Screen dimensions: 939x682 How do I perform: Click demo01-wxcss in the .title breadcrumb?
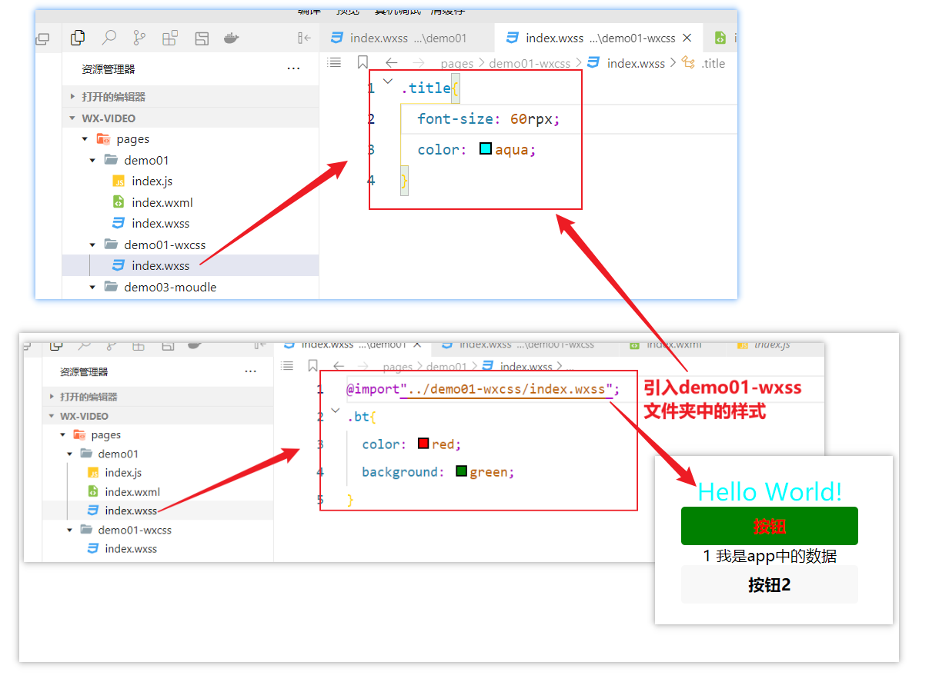pyautogui.click(x=530, y=63)
